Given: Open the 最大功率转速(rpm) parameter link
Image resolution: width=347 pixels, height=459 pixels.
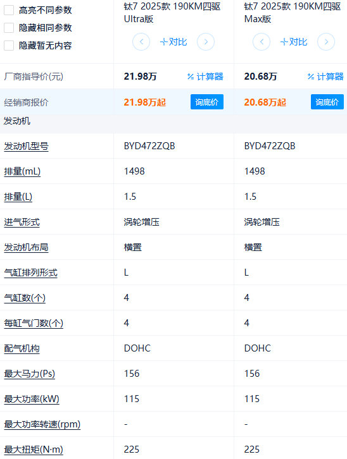Looking at the screenshot, I should pos(42,424).
